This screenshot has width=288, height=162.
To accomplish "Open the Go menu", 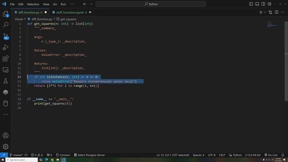I will [x=55, y=4].
